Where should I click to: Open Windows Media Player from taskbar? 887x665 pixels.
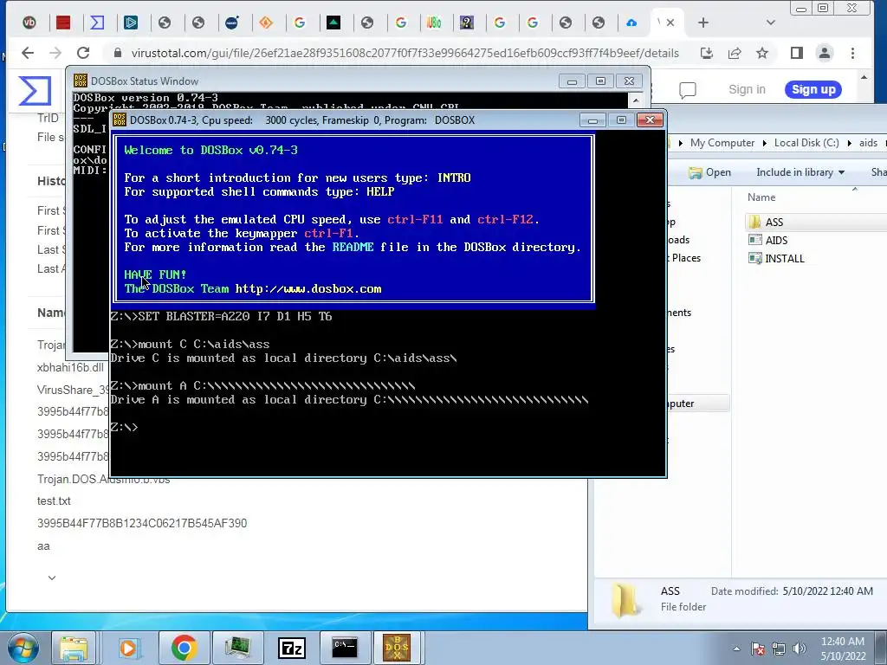(128, 648)
